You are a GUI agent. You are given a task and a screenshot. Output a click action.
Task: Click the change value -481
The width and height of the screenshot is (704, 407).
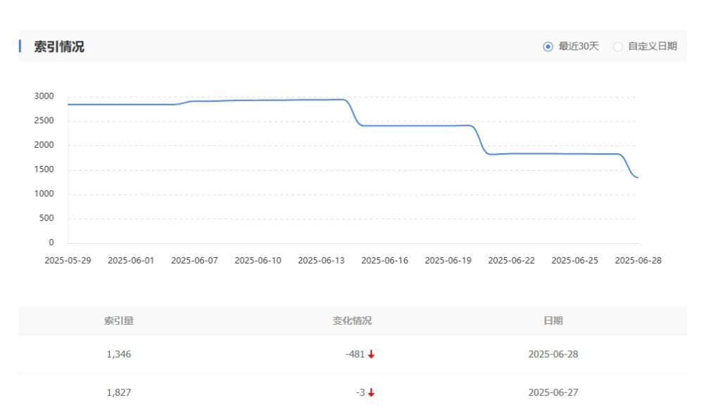tap(355, 354)
